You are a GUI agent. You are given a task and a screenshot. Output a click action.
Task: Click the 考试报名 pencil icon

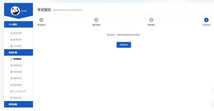(x=11, y=59)
